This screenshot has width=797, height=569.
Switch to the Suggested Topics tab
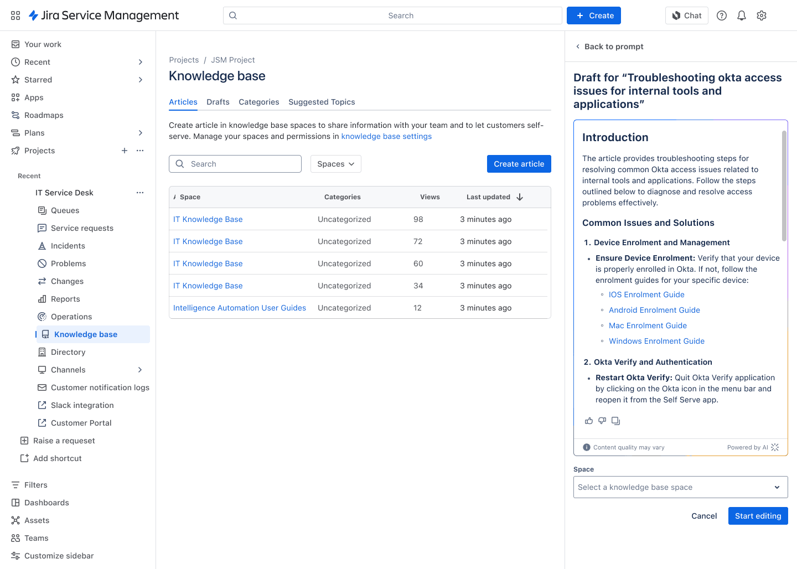pyautogui.click(x=322, y=102)
